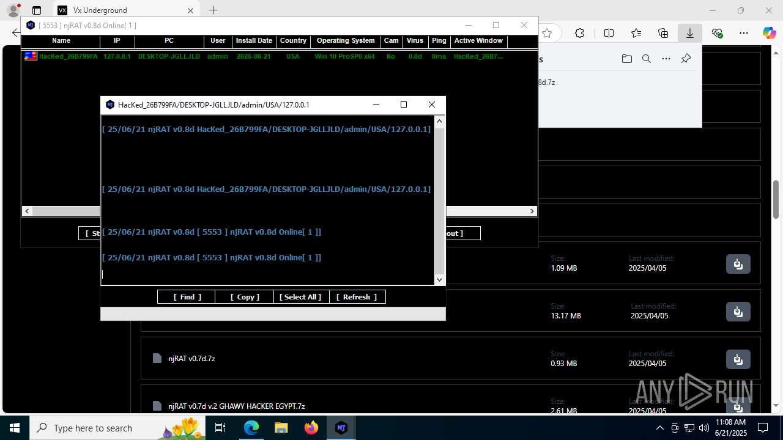
Task: Click the Edge profile avatar icon
Action: 13,10
